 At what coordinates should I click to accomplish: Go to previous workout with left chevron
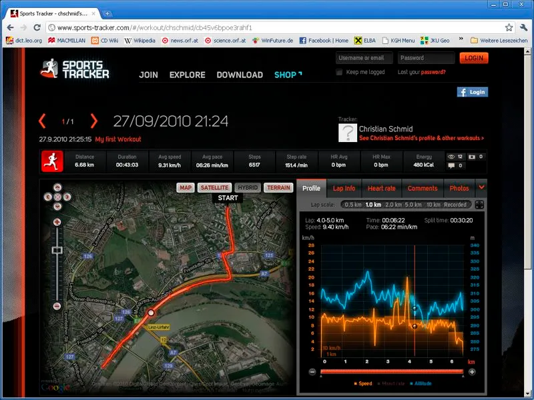point(42,121)
